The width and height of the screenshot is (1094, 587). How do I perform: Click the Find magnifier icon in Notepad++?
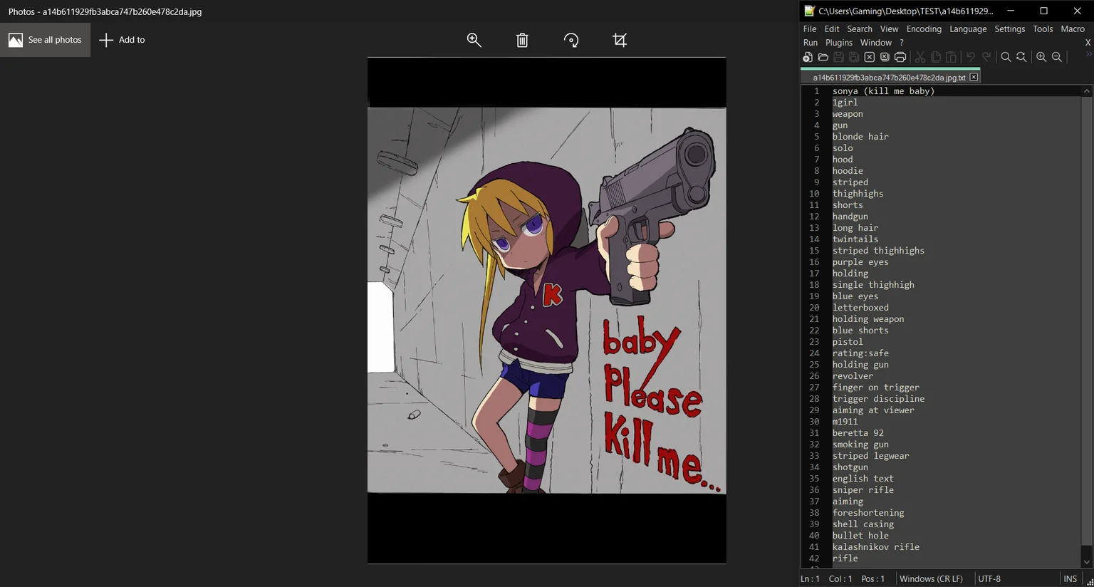(x=1006, y=57)
